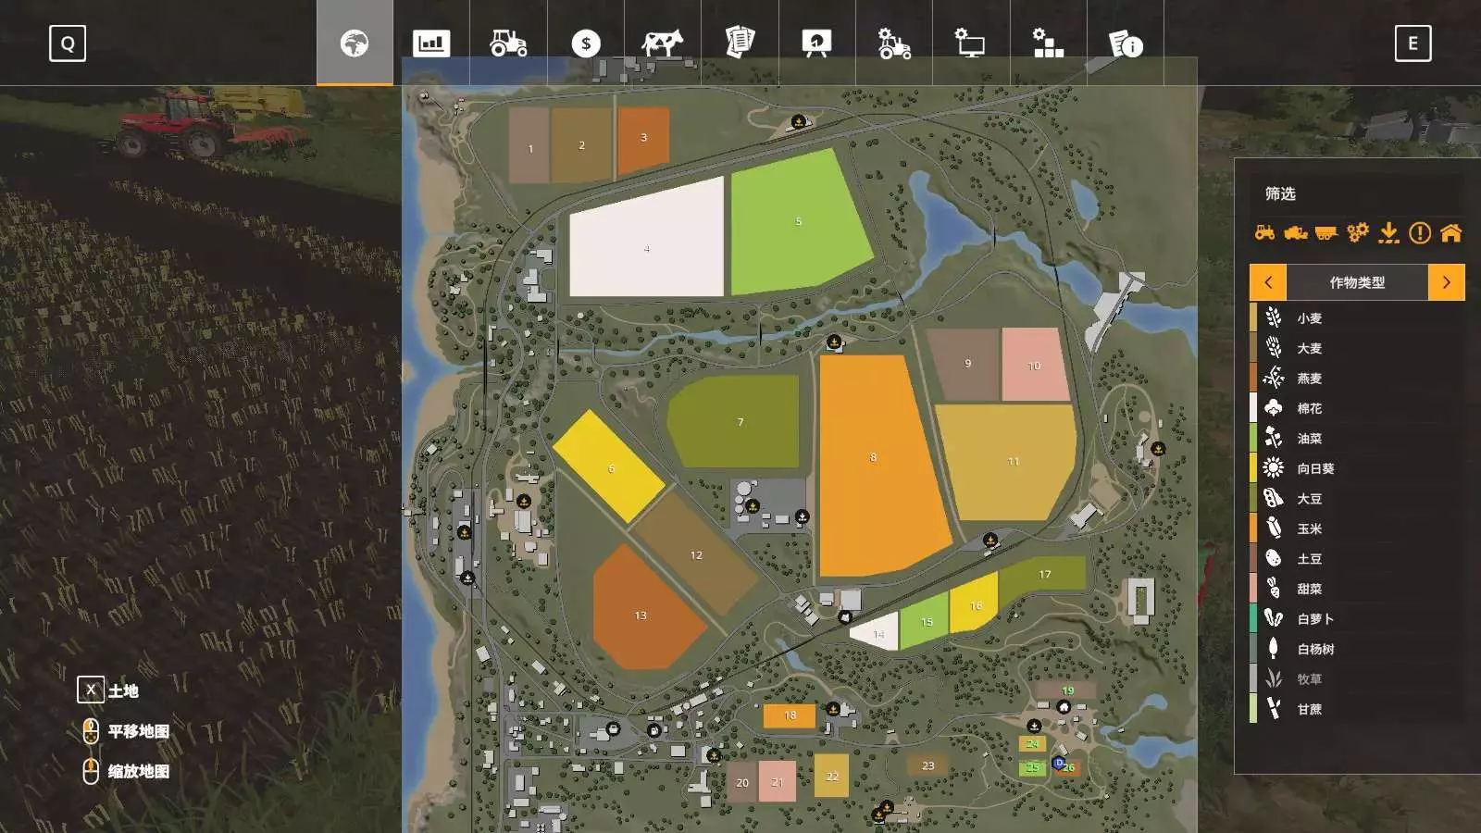Open the globe map overview tab
Viewport: 1481px width, 833px height.
[355, 43]
